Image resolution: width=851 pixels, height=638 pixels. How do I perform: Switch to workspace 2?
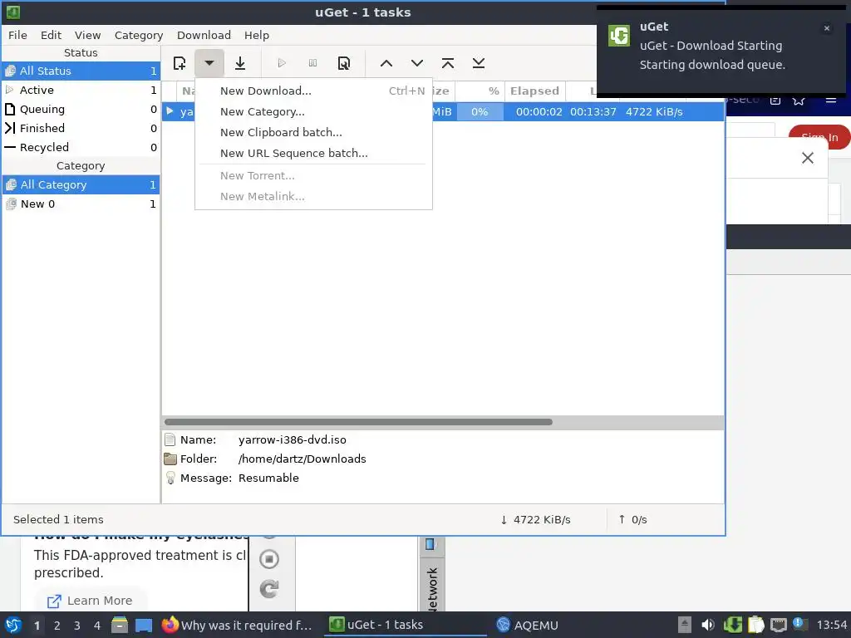click(57, 626)
